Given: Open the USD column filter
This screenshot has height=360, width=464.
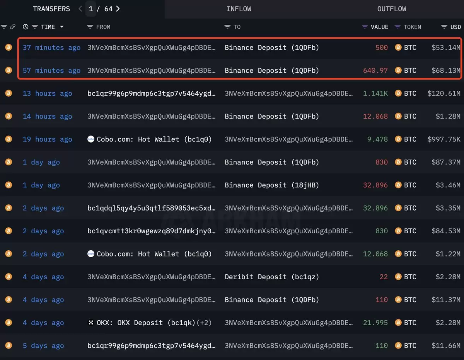Looking at the screenshot, I should pos(444,27).
